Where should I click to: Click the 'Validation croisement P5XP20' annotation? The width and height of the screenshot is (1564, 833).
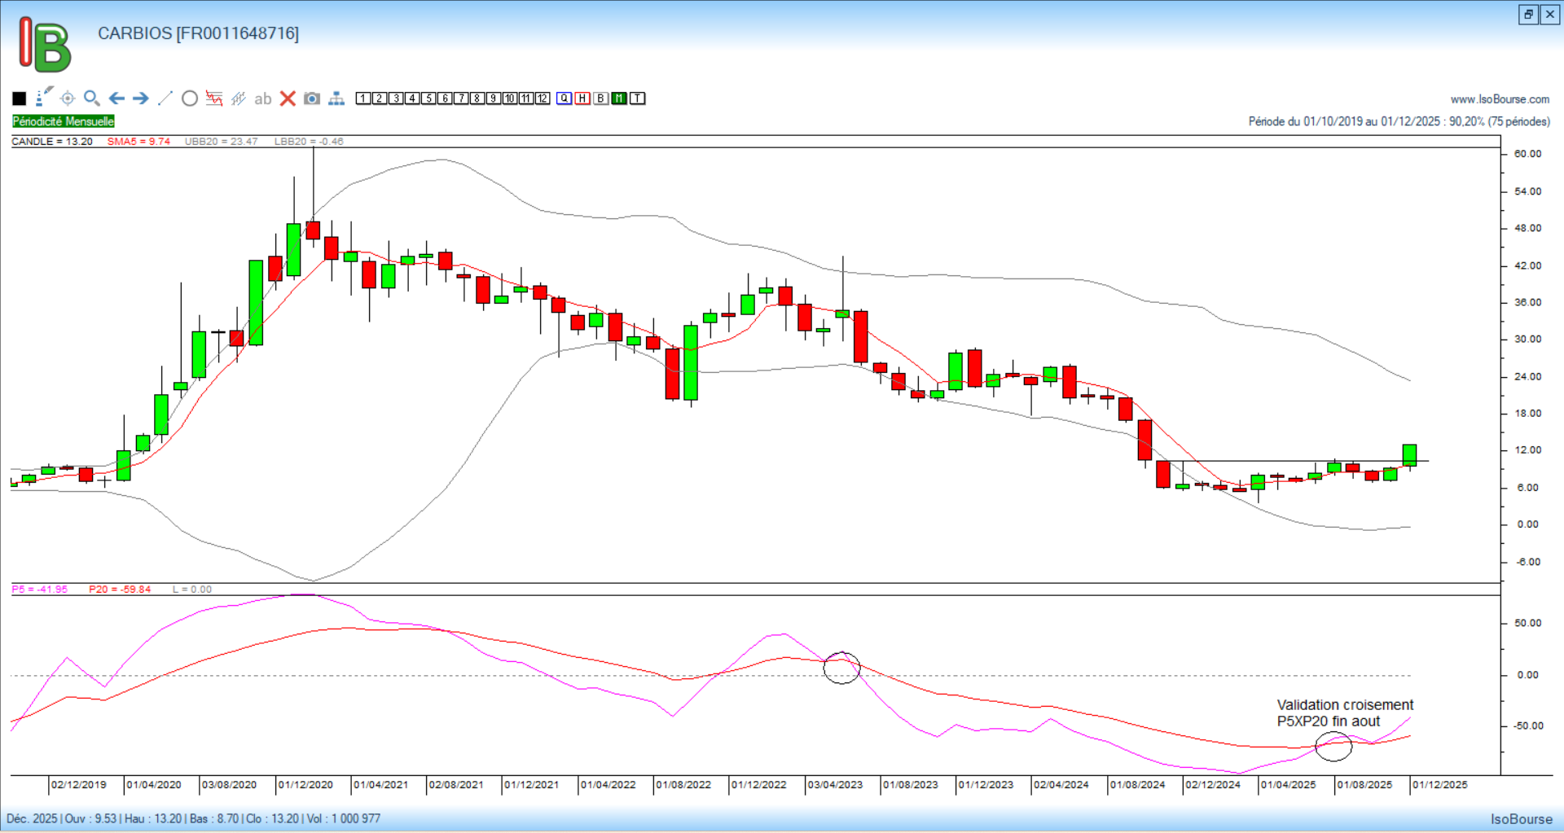coord(1344,712)
